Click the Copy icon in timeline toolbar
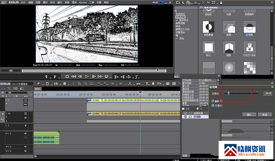275x161 pixels. [79, 84]
